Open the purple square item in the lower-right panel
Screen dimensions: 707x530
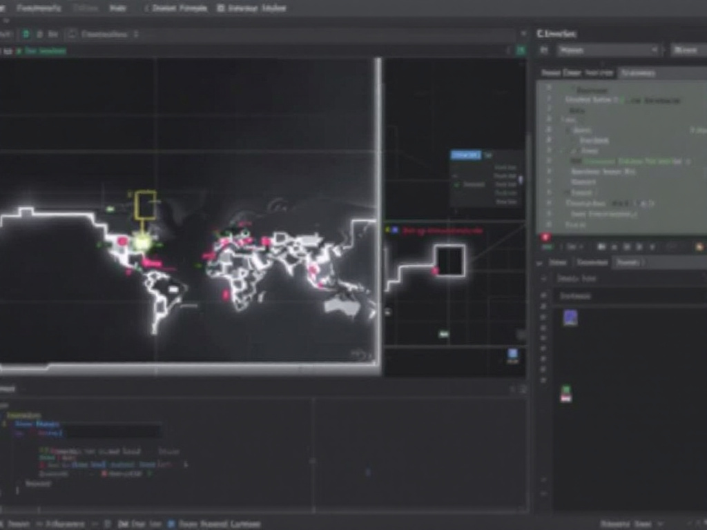[x=570, y=317]
